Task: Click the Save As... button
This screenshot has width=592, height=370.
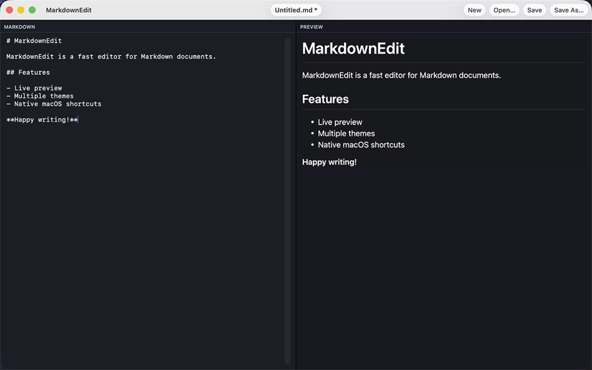Action: tap(568, 9)
